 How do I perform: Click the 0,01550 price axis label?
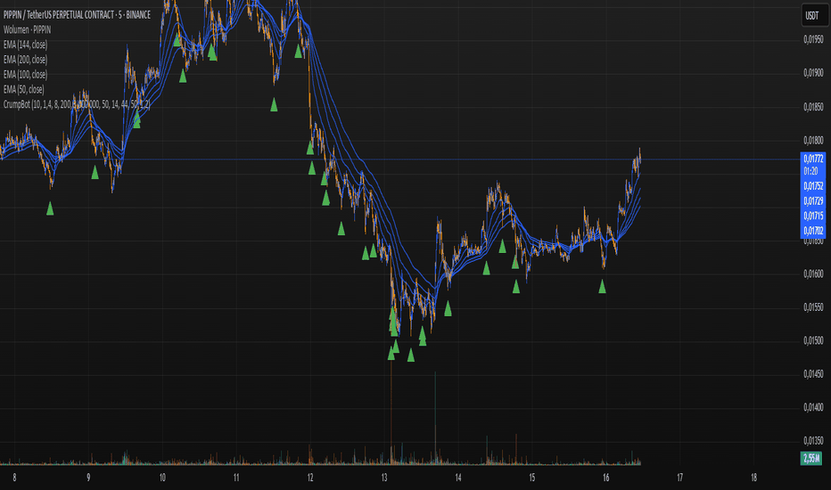pos(813,307)
